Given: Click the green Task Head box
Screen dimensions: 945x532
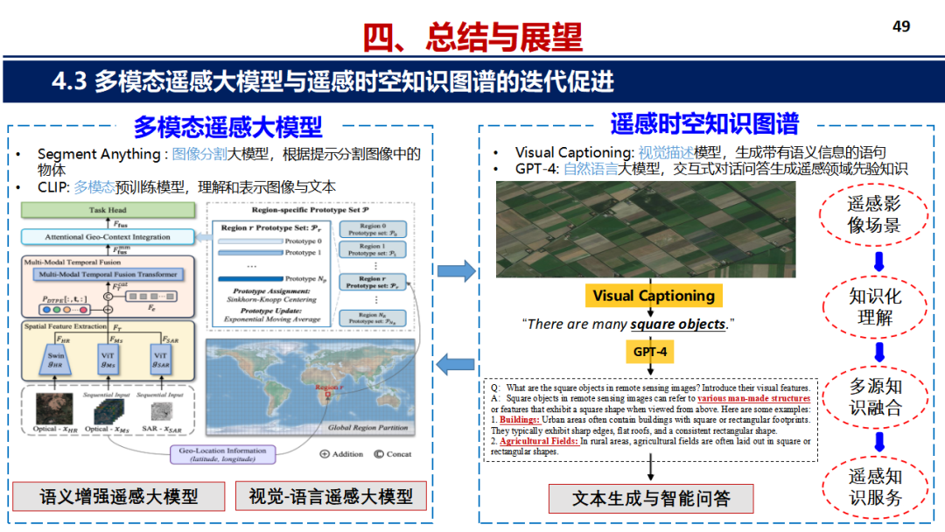Looking at the screenshot, I should pos(108,210).
